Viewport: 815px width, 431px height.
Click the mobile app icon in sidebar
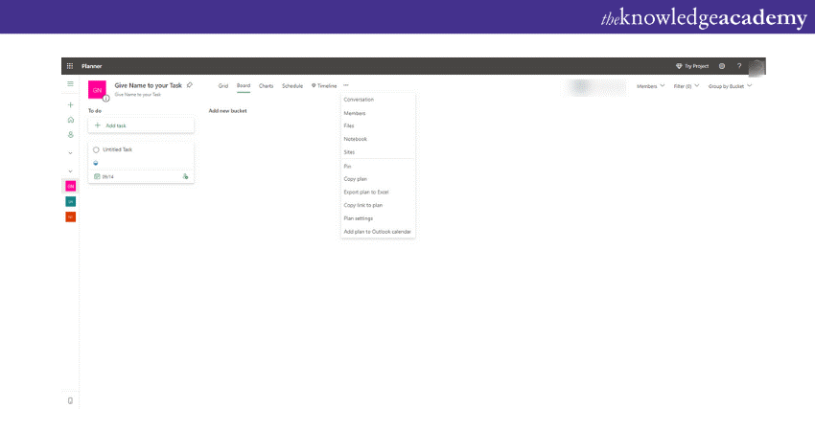(x=70, y=400)
